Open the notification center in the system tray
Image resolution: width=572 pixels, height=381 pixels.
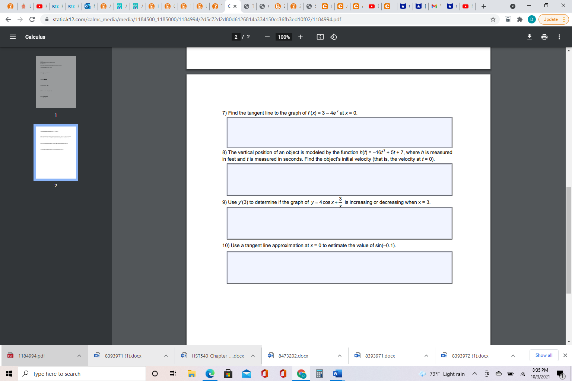(560, 374)
